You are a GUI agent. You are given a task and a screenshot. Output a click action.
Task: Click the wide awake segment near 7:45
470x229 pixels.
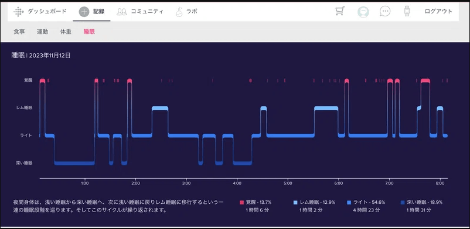click(425, 81)
